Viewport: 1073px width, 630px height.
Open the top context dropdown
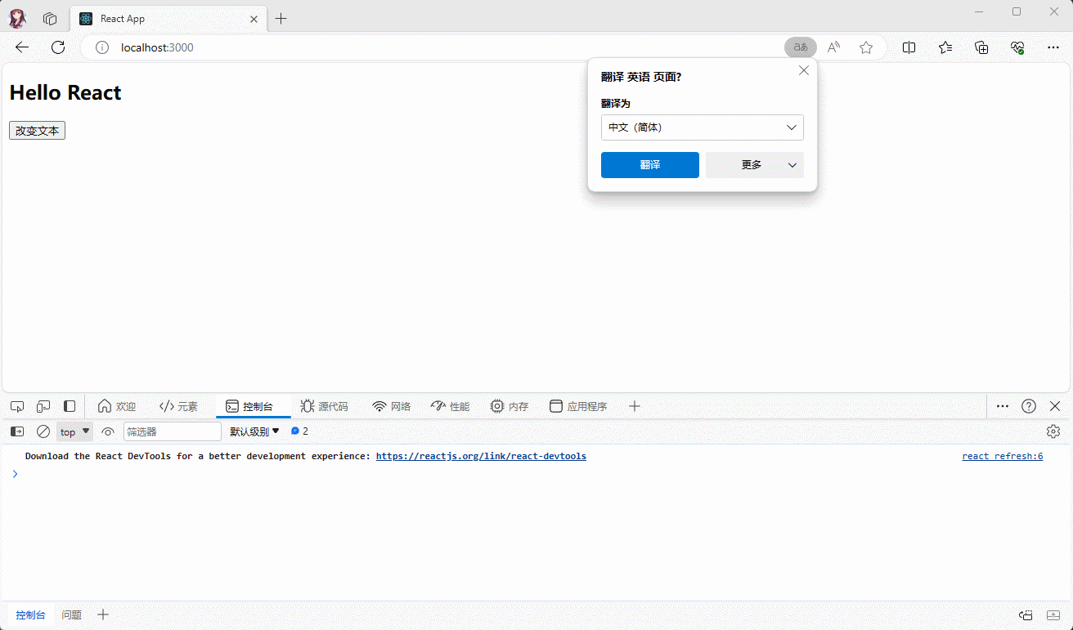point(74,431)
